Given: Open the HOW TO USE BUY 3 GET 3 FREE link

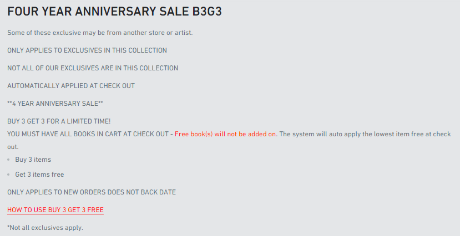Looking at the screenshot, I should [55, 210].
